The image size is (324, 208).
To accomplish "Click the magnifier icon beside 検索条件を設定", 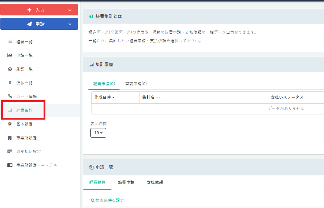I will 93,200.
